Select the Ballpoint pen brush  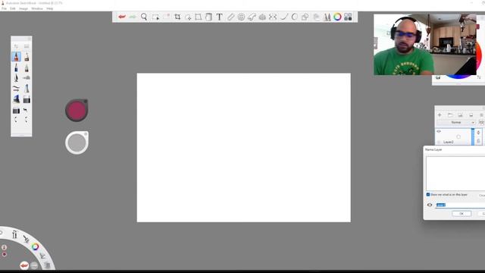(x=16, y=78)
